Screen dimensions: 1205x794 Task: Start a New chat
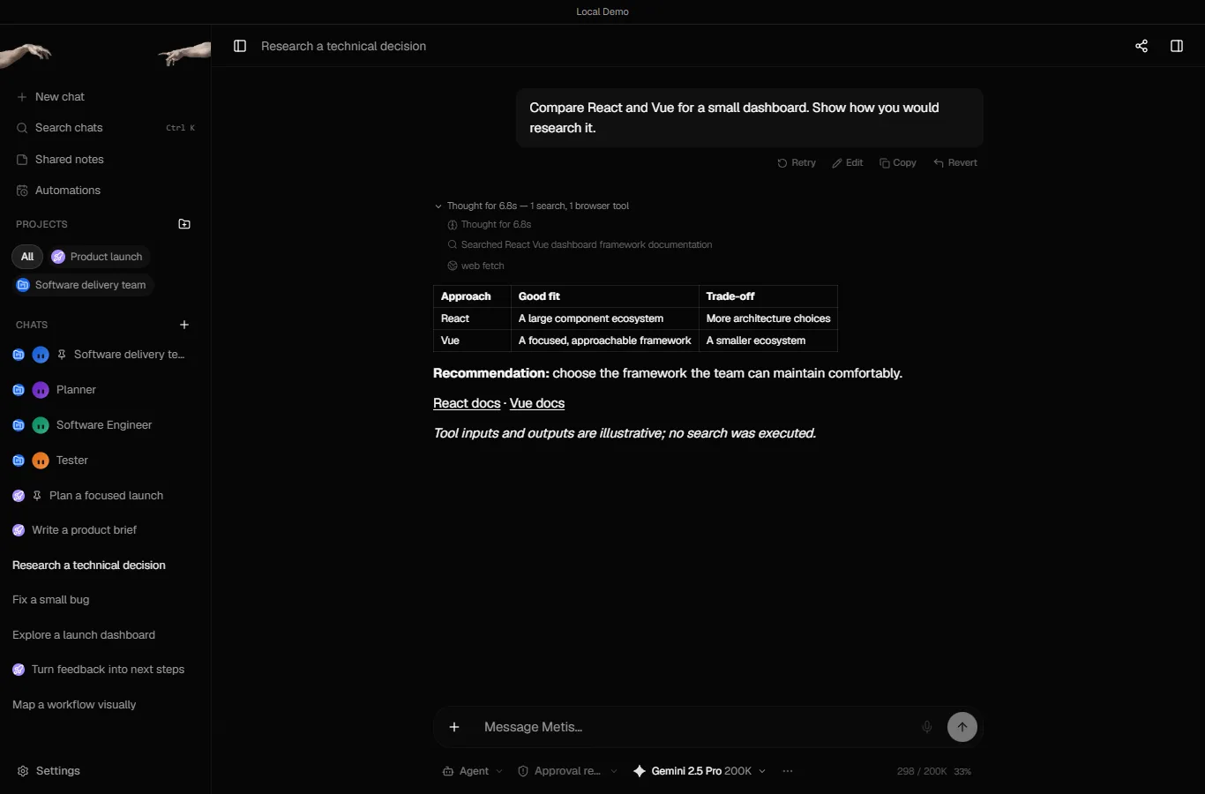[x=105, y=97]
